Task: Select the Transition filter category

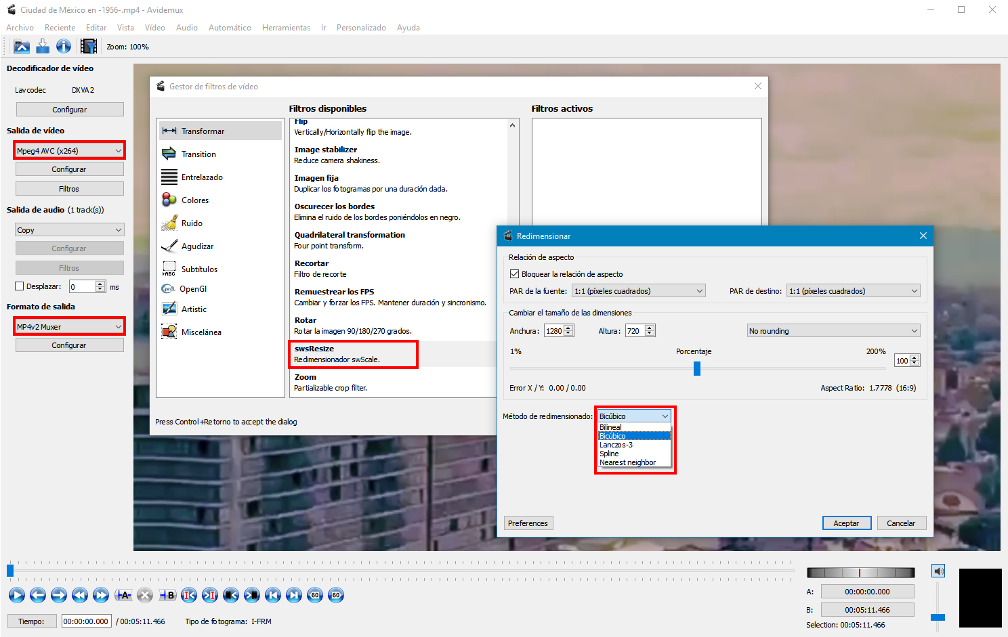Action: coord(220,154)
